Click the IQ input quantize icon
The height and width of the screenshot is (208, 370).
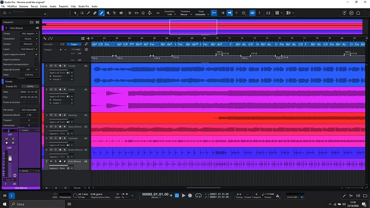[x=158, y=13]
